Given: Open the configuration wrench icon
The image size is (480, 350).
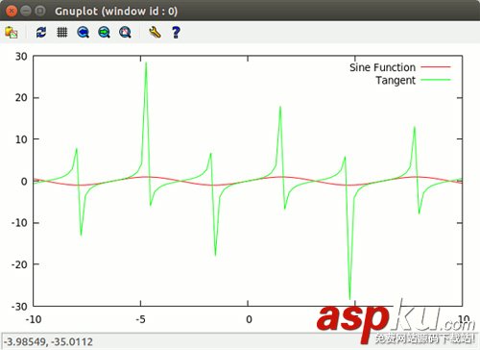Looking at the screenshot, I should pos(155,33).
